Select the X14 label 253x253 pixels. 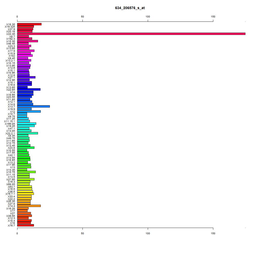[12, 92]
